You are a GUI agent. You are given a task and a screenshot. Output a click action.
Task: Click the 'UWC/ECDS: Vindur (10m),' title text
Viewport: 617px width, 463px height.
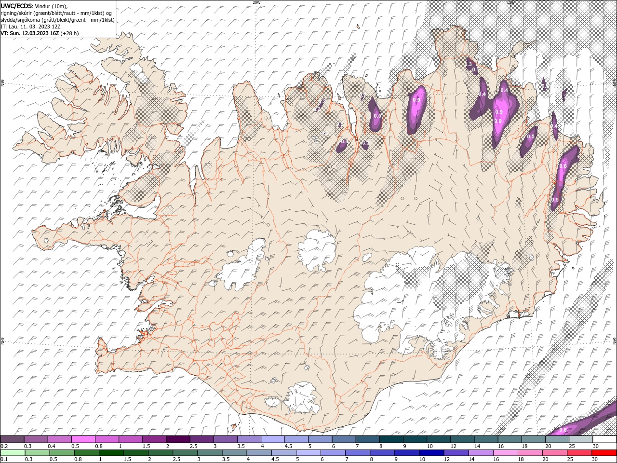34,6
